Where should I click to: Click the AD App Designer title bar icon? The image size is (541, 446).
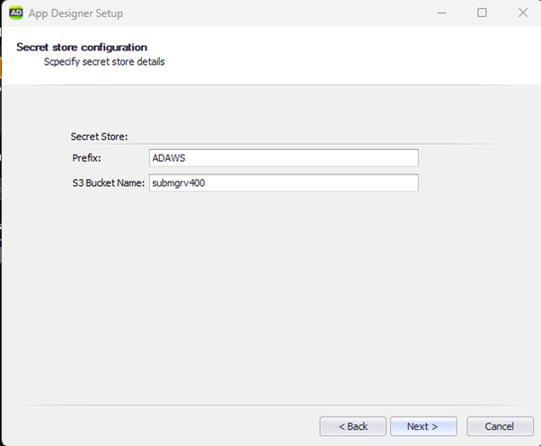tap(16, 13)
